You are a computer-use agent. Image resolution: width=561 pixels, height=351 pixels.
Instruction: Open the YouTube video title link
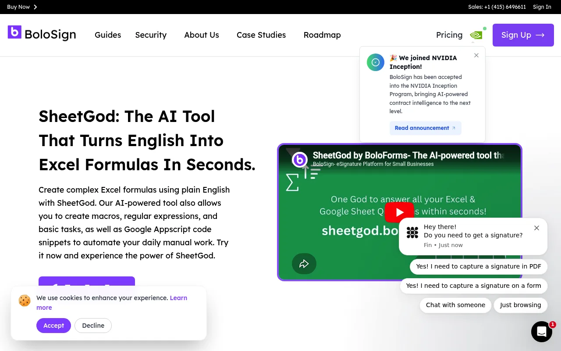point(408,155)
